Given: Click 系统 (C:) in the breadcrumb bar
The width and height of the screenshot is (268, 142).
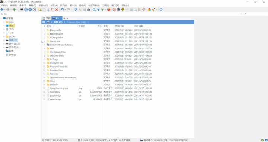Looking at the screenshot, I should coord(58,22).
